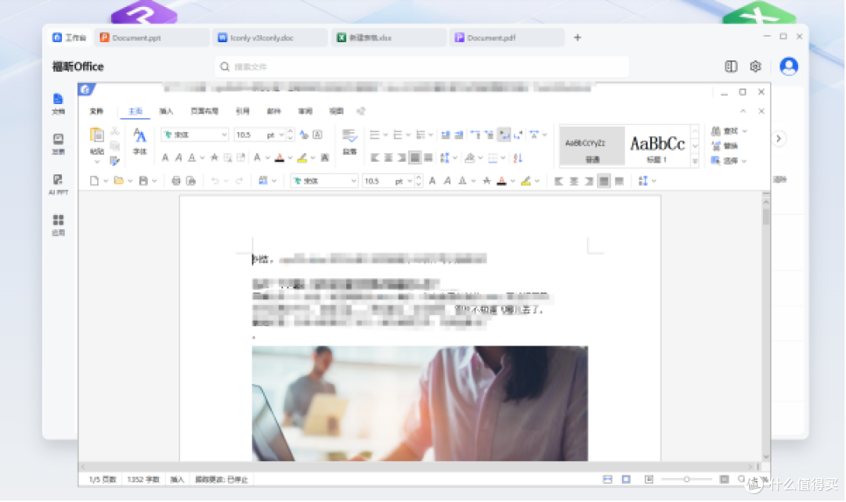This screenshot has width=846, height=502.
Task: Click the 搜索文件 search field
Action: click(422, 66)
